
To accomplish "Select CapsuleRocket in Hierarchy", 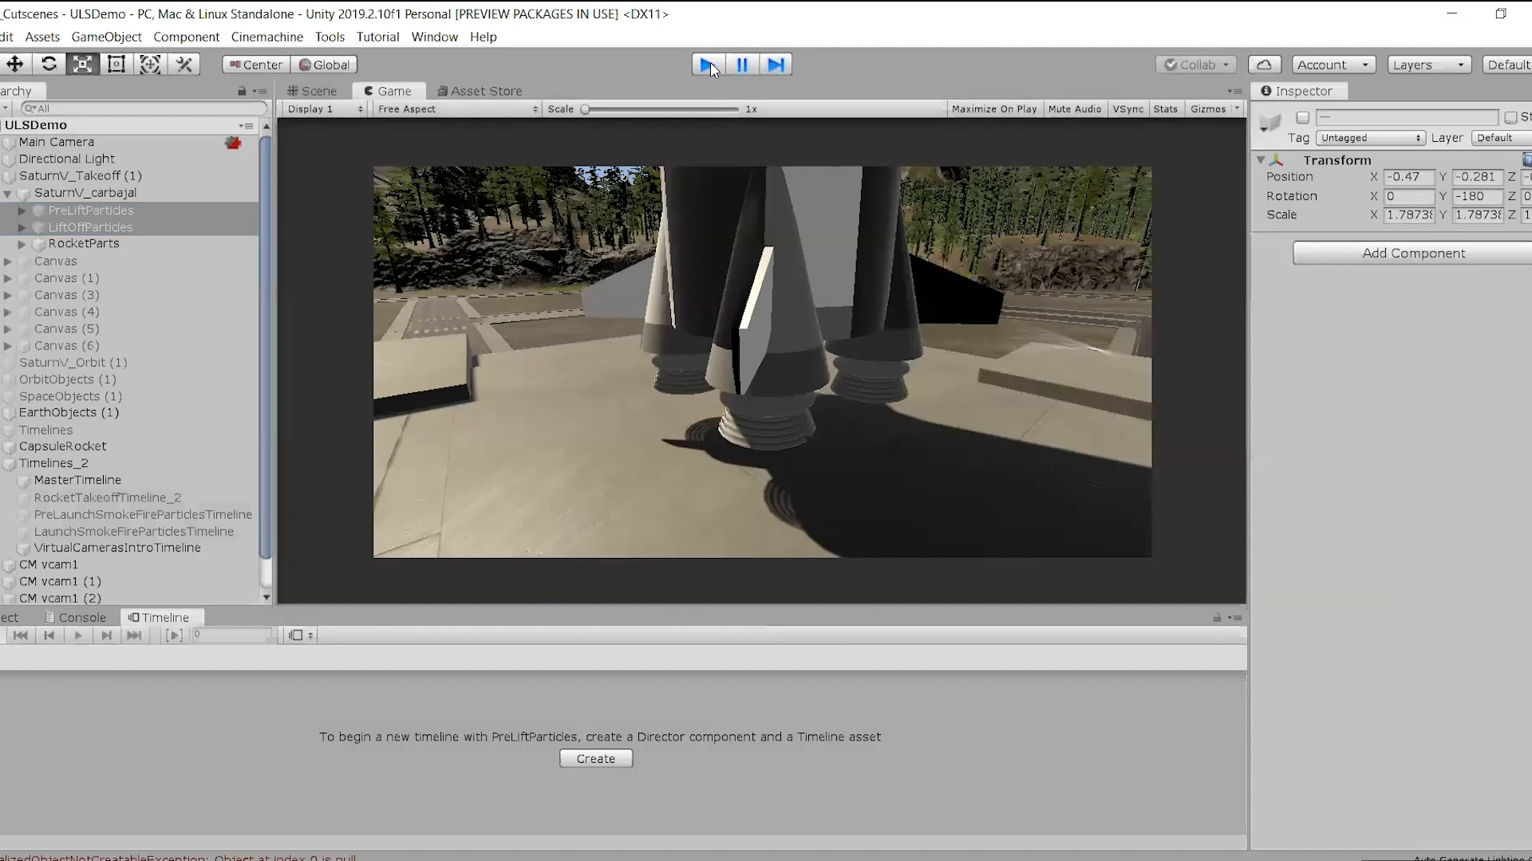I will (62, 446).
